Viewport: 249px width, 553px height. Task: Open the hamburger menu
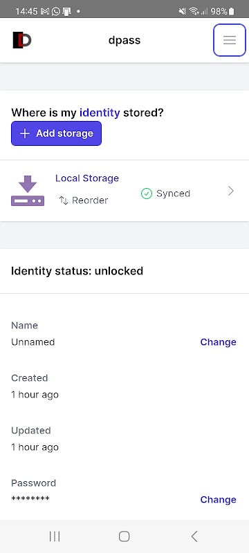tap(229, 40)
